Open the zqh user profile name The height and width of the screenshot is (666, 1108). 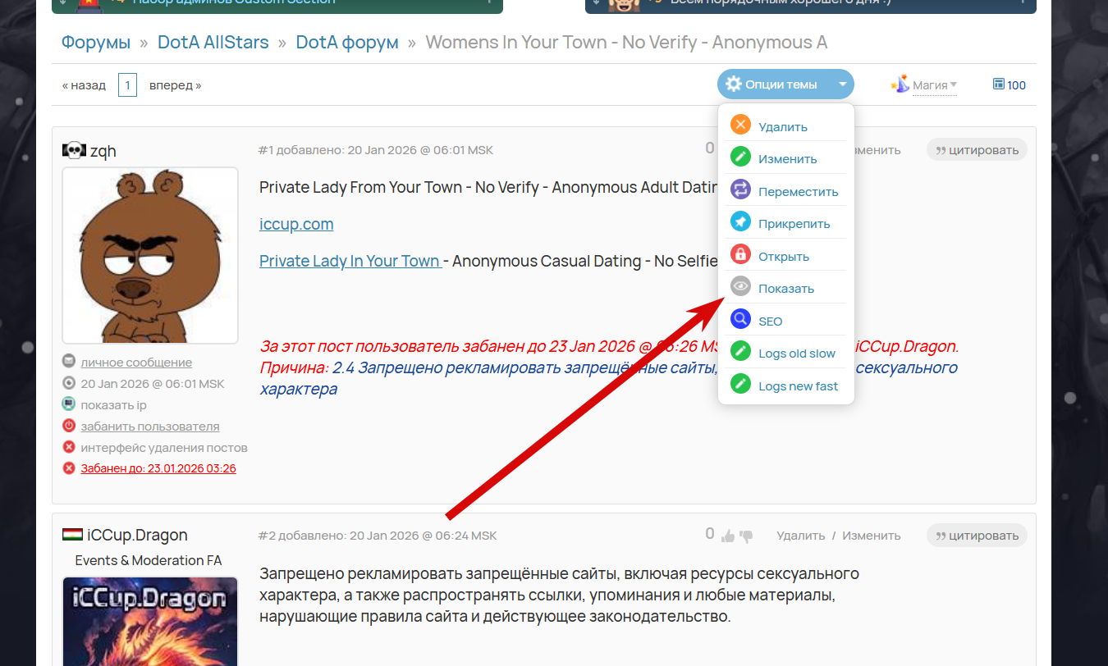coord(103,151)
